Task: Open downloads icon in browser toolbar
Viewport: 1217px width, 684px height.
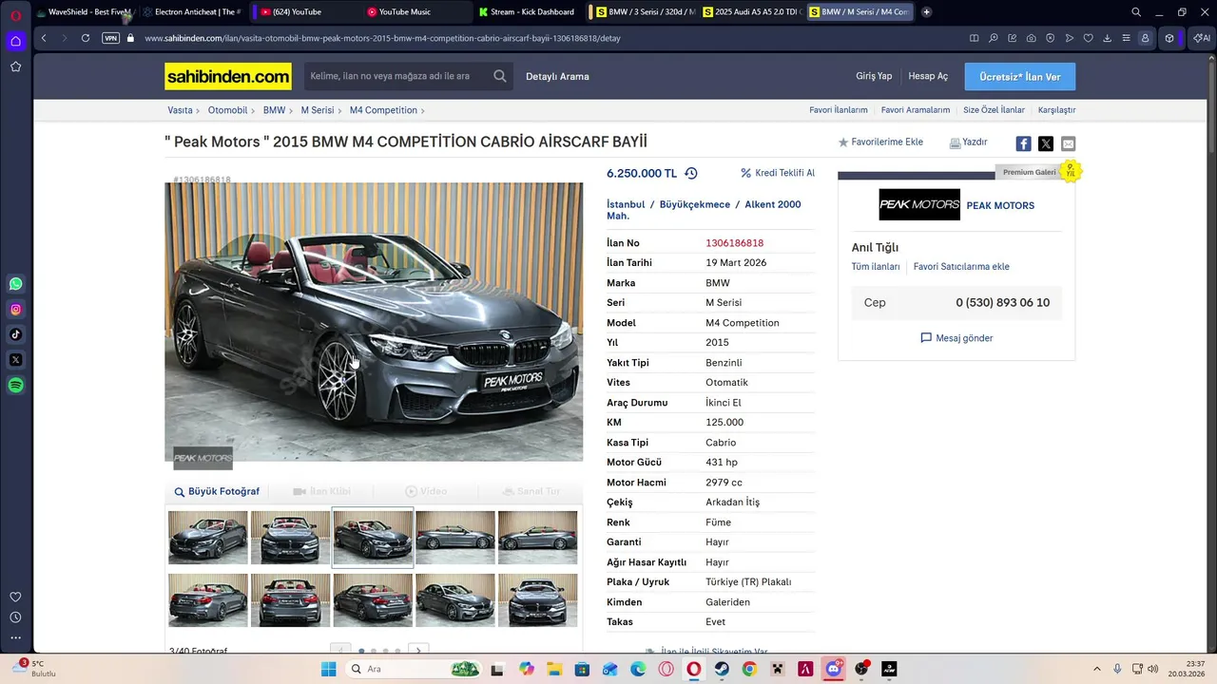Action: [x=1108, y=38]
